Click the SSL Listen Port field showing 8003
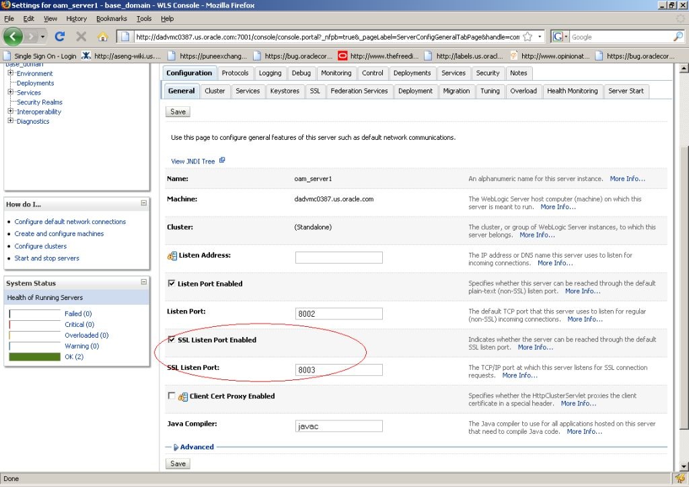This screenshot has height=487, width=689. pos(339,370)
